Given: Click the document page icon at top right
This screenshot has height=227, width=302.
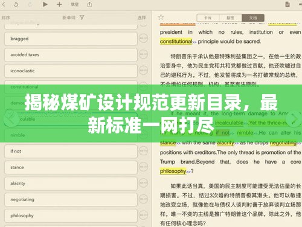Looking at the screenshot, I should click(x=288, y=4).
